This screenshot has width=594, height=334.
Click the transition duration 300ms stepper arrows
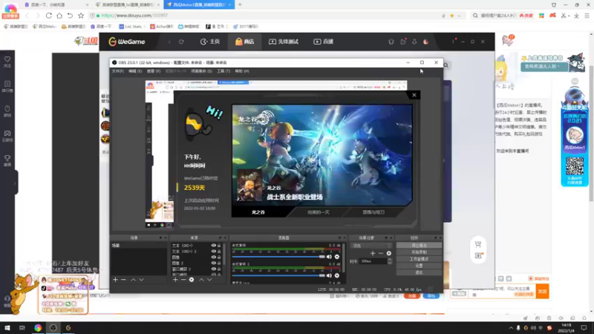[390, 261]
